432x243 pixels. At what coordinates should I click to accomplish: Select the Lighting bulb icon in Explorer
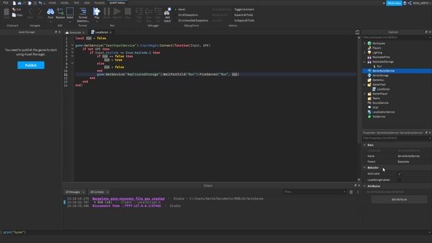[369, 53]
